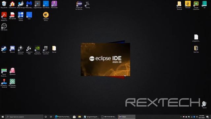The height and width of the screenshot is (119, 211).
Task: Open Cortana from the taskbar circle
Action: (x=45, y=117)
